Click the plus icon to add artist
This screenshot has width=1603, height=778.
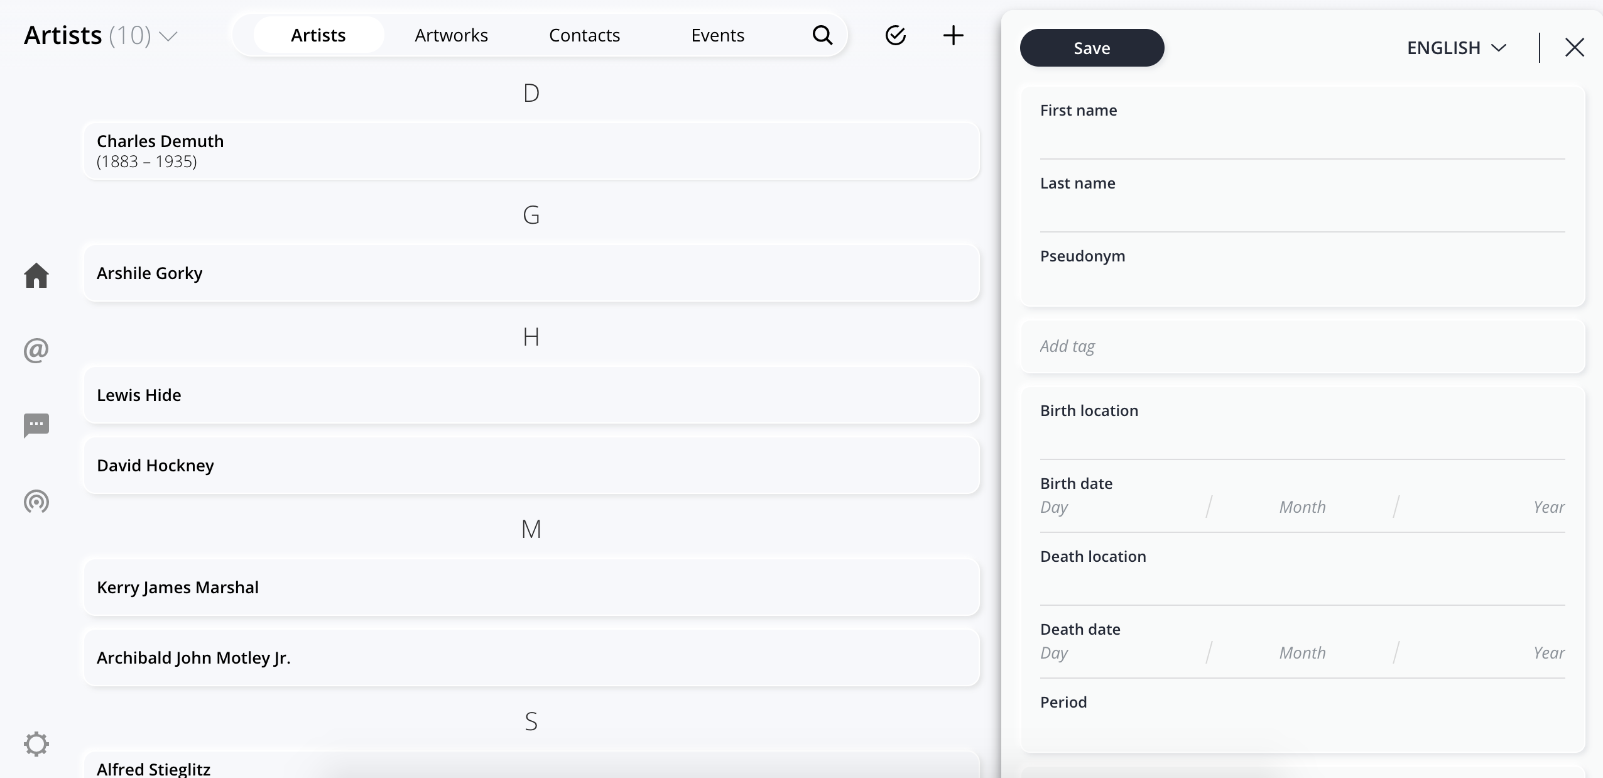tap(954, 35)
